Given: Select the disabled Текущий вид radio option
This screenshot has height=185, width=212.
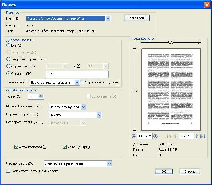Looking at the screenshot, I should click(8, 52).
